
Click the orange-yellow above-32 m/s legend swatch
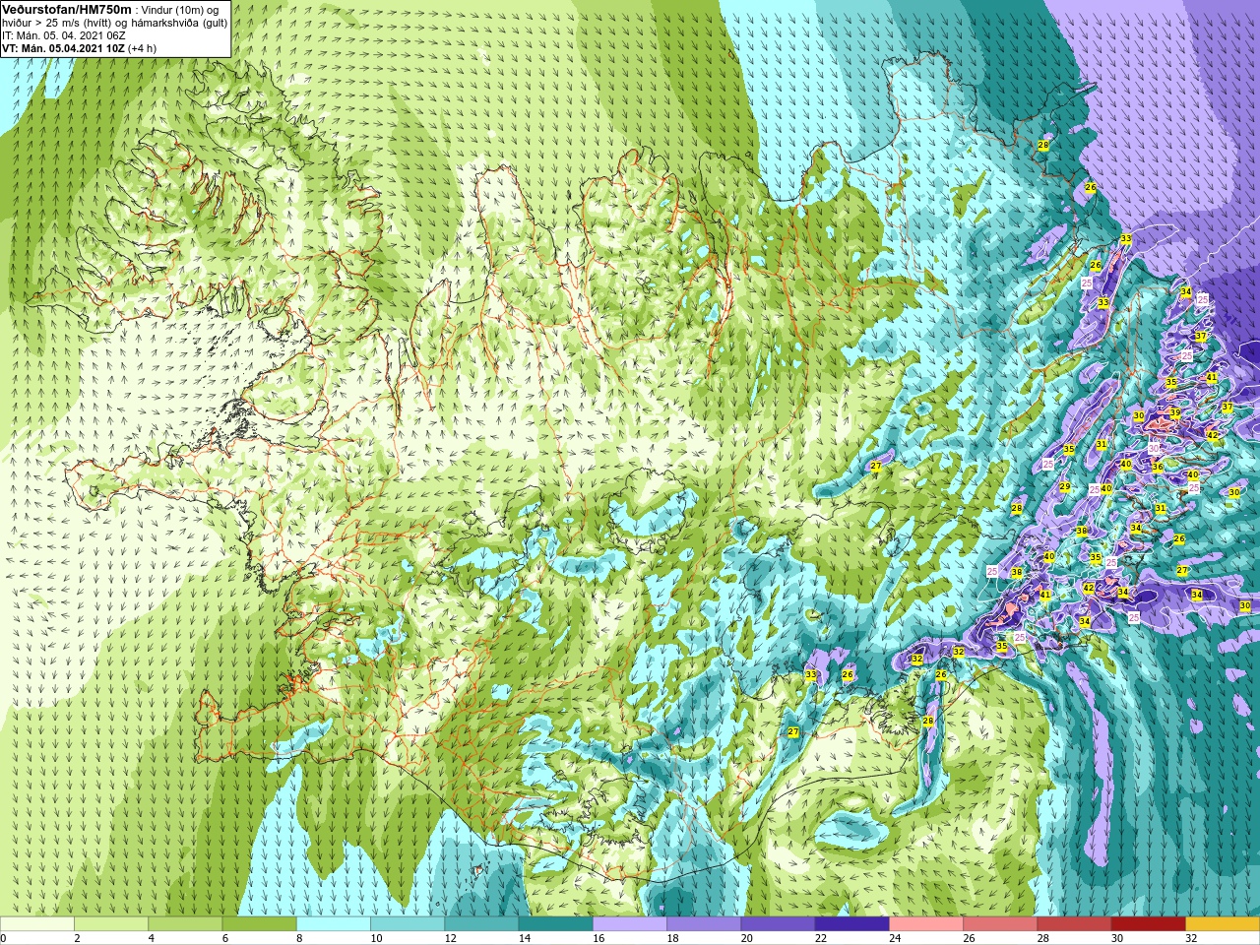point(1223,924)
